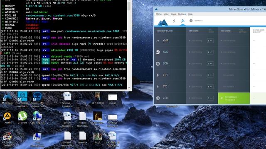Expand the XMC CPU cores dropdown
This screenshot has height=149, width=266.
click(x=210, y=52)
